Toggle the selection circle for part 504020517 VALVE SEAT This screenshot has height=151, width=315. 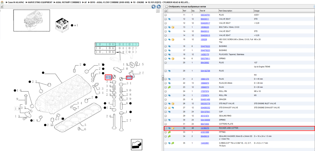click(166, 23)
